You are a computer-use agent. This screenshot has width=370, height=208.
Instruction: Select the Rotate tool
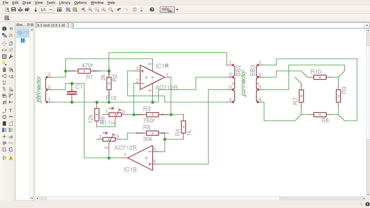click(x=11, y=50)
